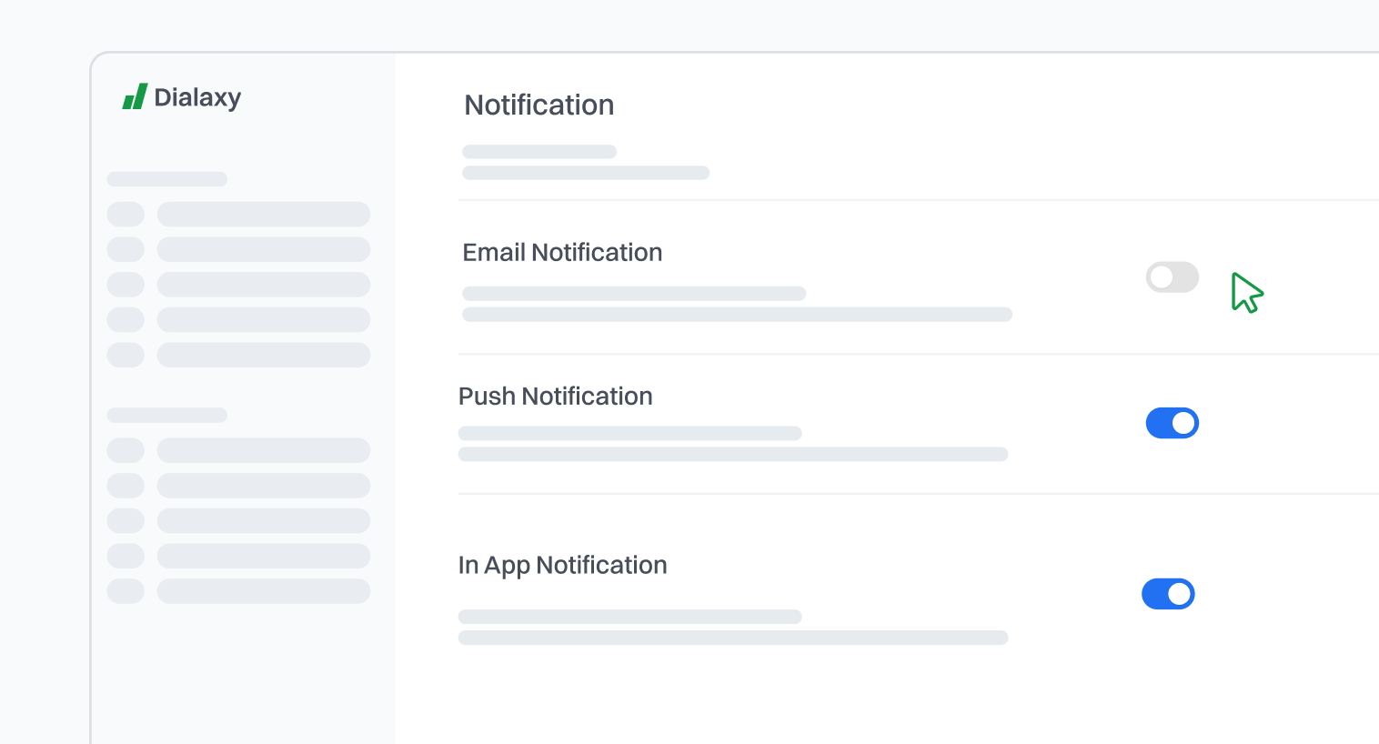Disable the Push Notification toggle
The image size is (1379, 744).
click(x=1172, y=423)
